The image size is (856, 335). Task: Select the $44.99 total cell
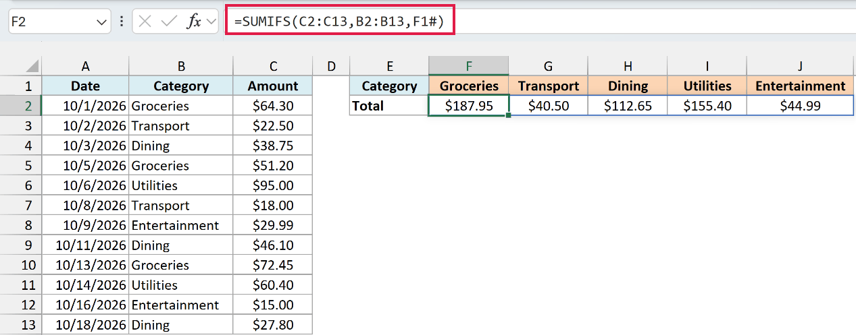[x=800, y=106]
